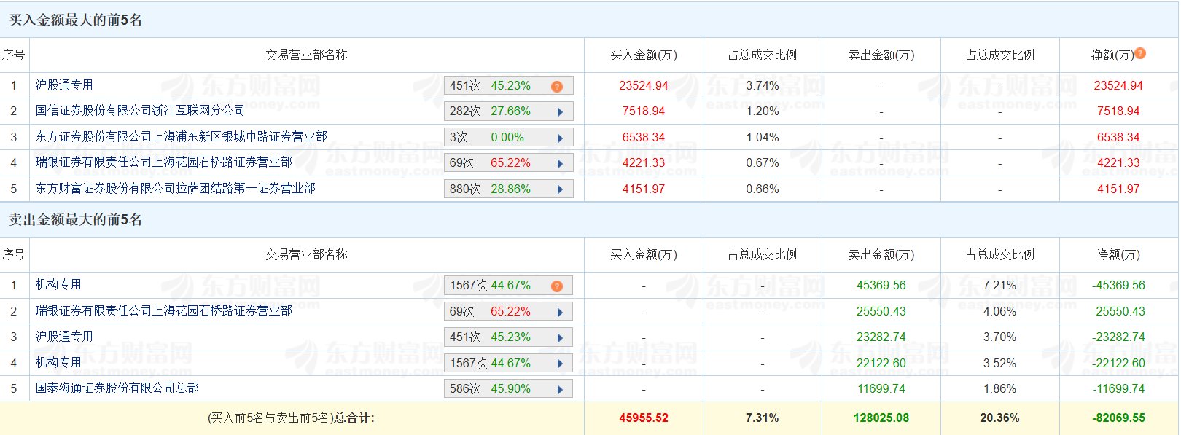
Task: Click the 7.21% ratio cell
Action: point(1000,286)
